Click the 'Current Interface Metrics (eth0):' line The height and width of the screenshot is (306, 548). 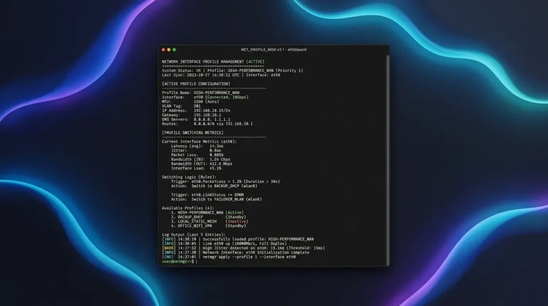point(199,141)
